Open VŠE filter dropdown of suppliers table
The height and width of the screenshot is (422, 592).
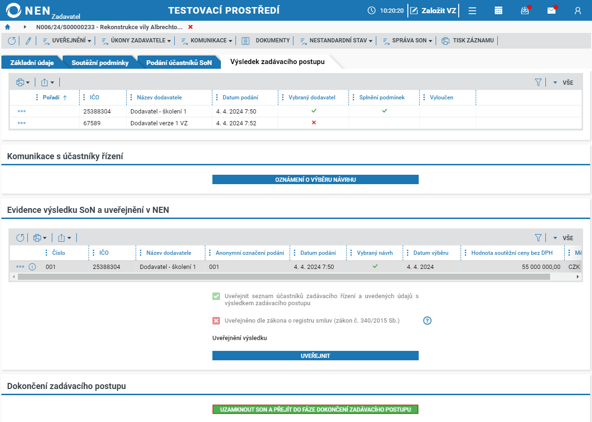(x=563, y=82)
